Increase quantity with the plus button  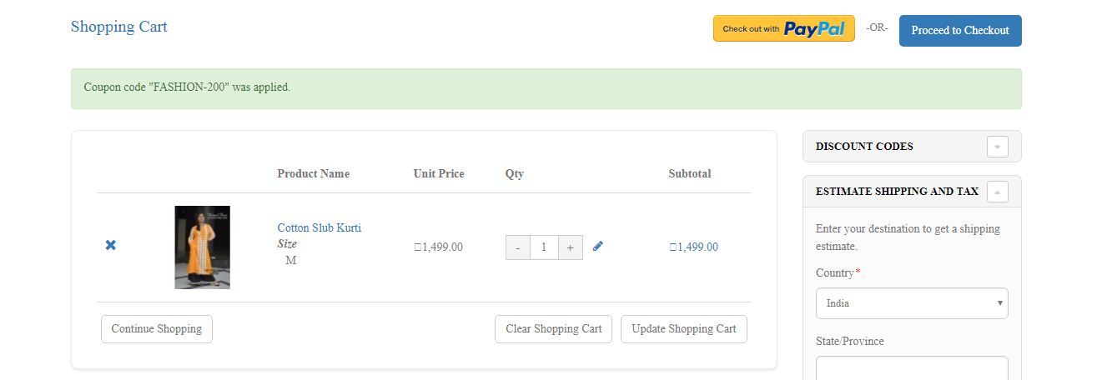571,247
